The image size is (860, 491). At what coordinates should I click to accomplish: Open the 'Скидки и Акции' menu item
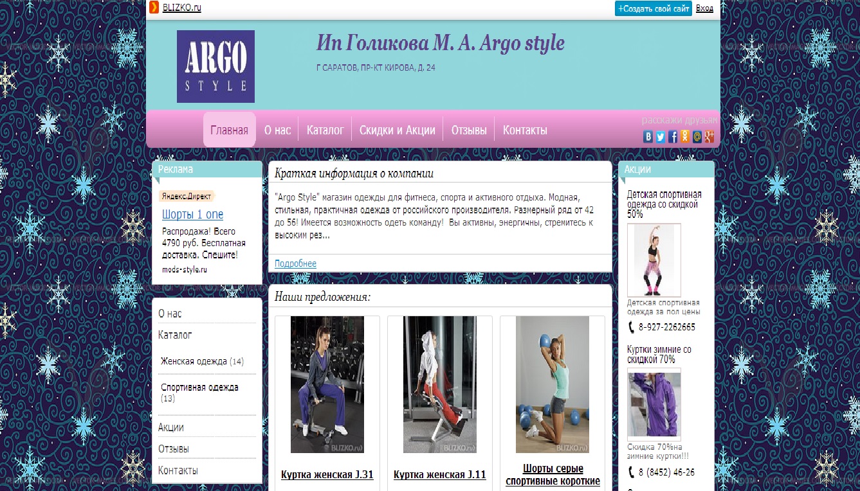coord(398,130)
